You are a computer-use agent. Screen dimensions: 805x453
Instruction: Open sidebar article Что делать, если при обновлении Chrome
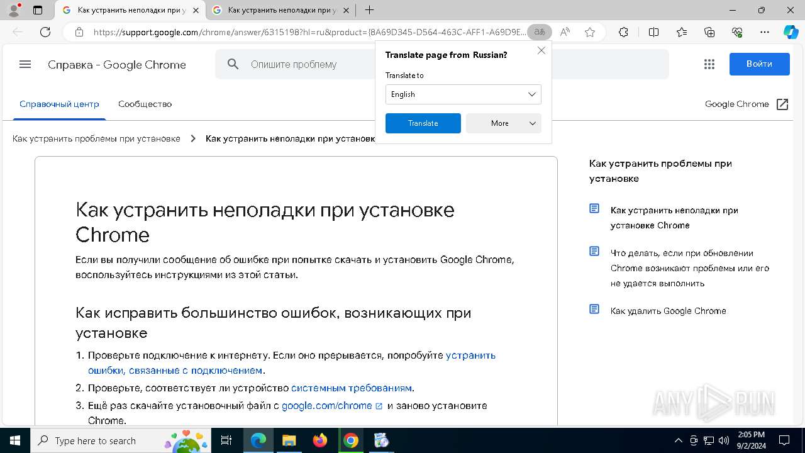tap(690, 268)
